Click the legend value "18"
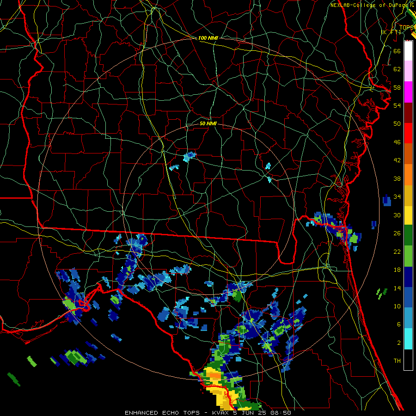Viewport: 416px width, 416px height. click(397, 270)
